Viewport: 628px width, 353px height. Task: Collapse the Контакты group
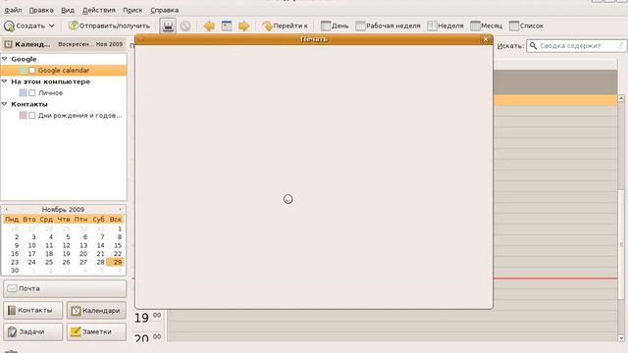(x=5, y=104)
